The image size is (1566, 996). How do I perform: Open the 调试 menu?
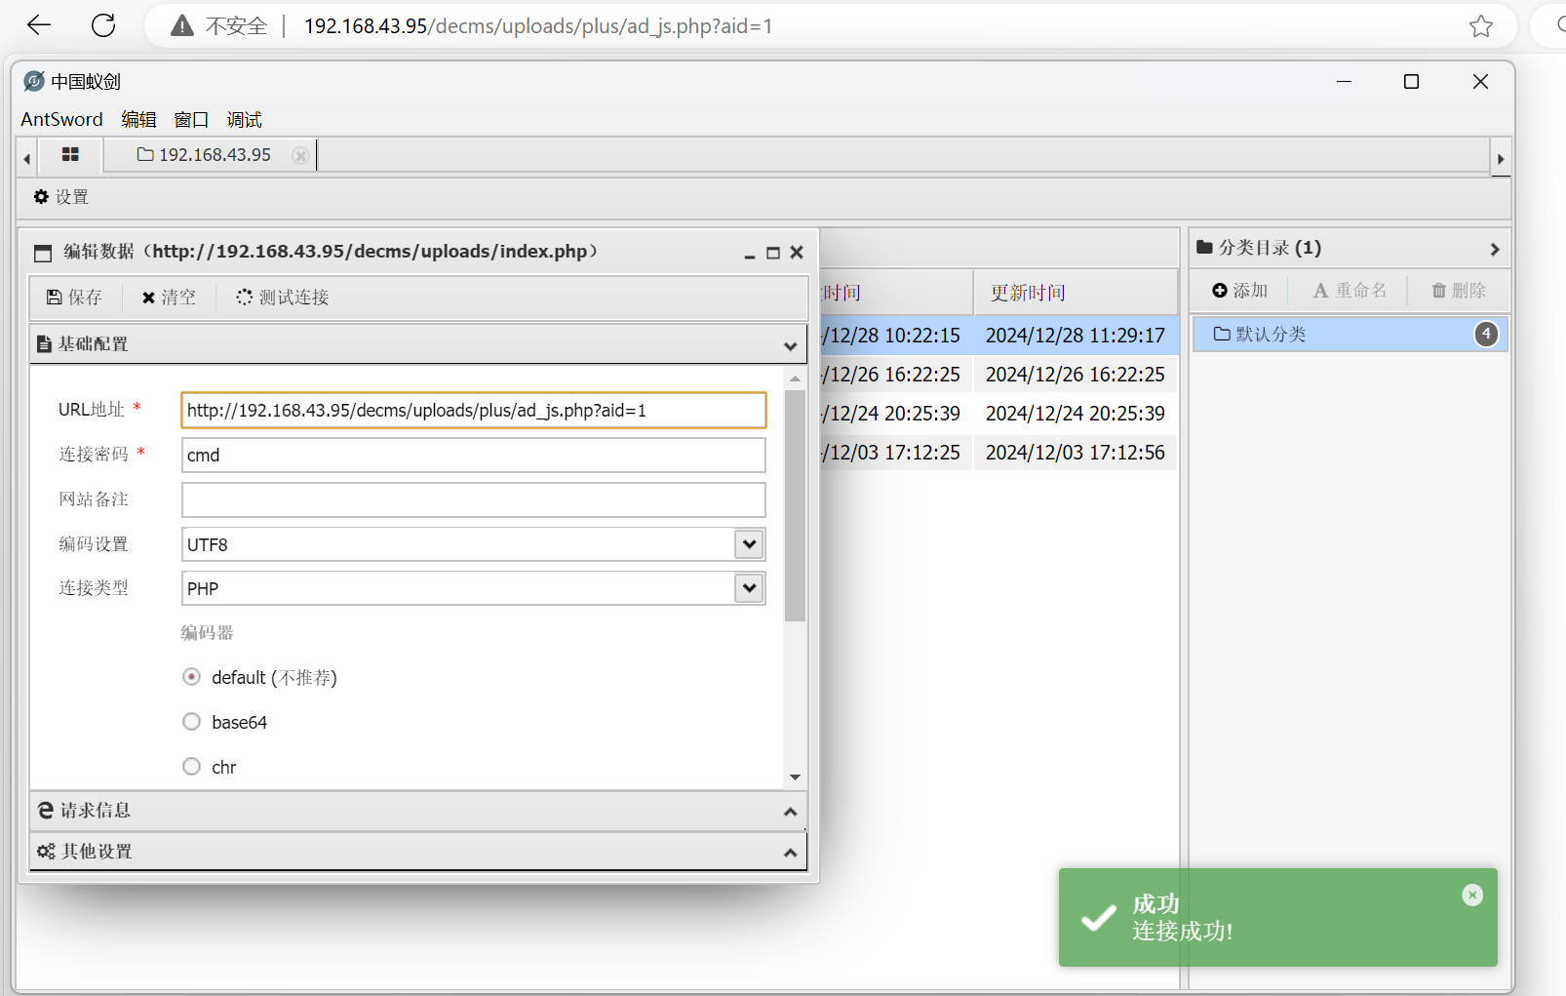pos(244,119)
